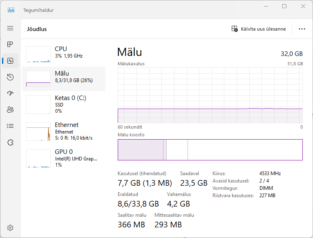Click the large 'Mälu' heading
313x238 pixels.
tap(130, 52)
